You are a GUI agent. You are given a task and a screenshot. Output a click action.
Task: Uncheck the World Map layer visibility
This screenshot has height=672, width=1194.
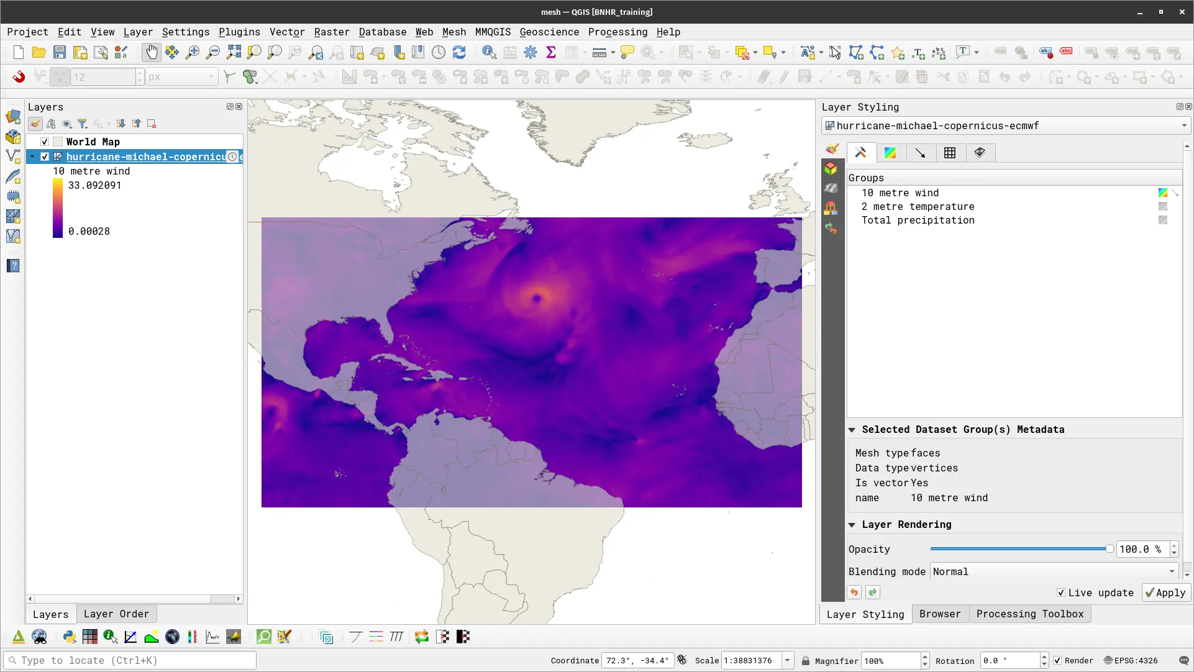coord(44,142)
